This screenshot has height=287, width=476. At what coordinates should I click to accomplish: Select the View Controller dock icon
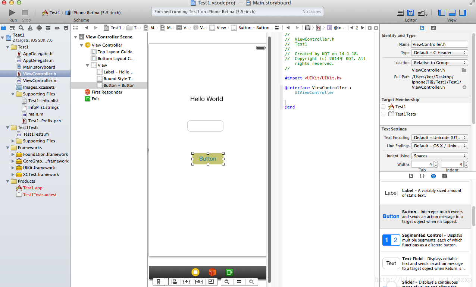coord(195,272)
